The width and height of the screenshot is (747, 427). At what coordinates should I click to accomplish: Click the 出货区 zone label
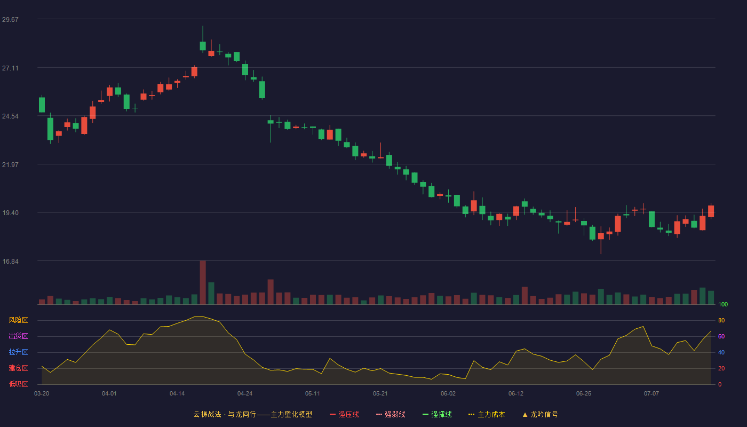coord(18,336)
